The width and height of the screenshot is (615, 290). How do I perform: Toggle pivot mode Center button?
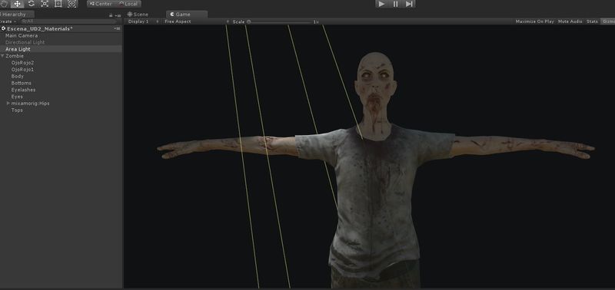(101, 4)
